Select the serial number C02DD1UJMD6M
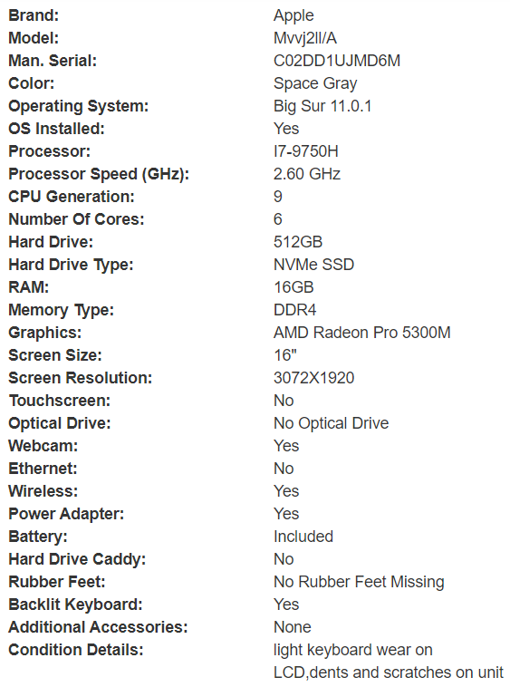Screen dimensions: 510x687 pos(337,61)
